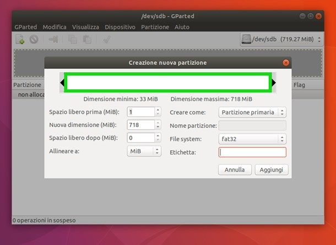The height and width of the screenshot is (245, 336).
Task: Open the Allineare a MiB dropdown
Action: coord(144,151)
